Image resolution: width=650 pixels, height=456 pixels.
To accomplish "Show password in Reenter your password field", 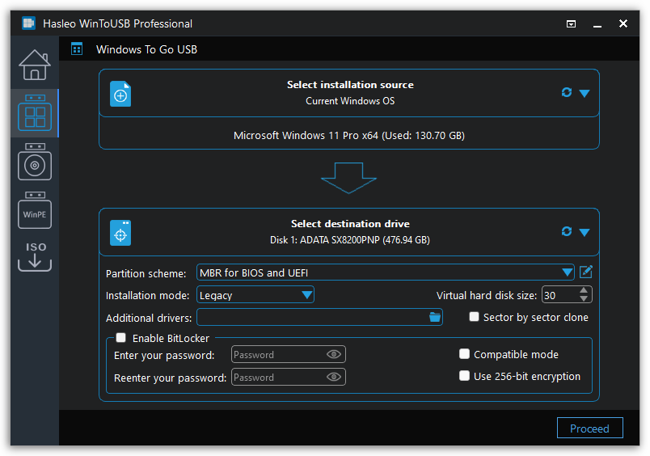I will pos(334,377).
